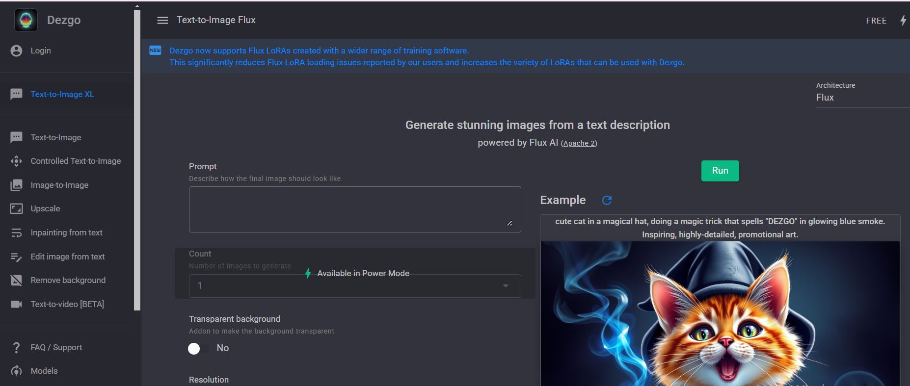Viewport: 910px width, 386px height.
Task: Open the Count dropdown
Action: (355, 286)
